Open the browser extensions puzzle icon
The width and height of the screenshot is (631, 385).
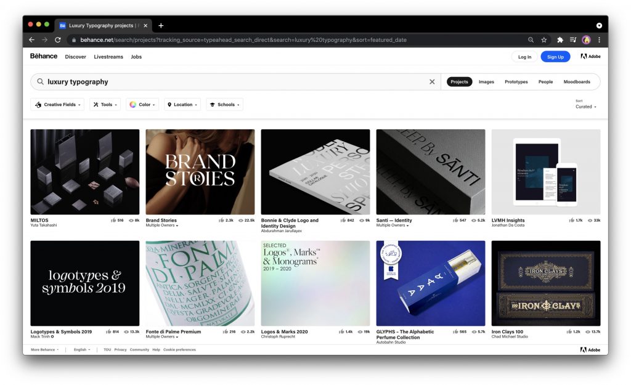[560, 40]
